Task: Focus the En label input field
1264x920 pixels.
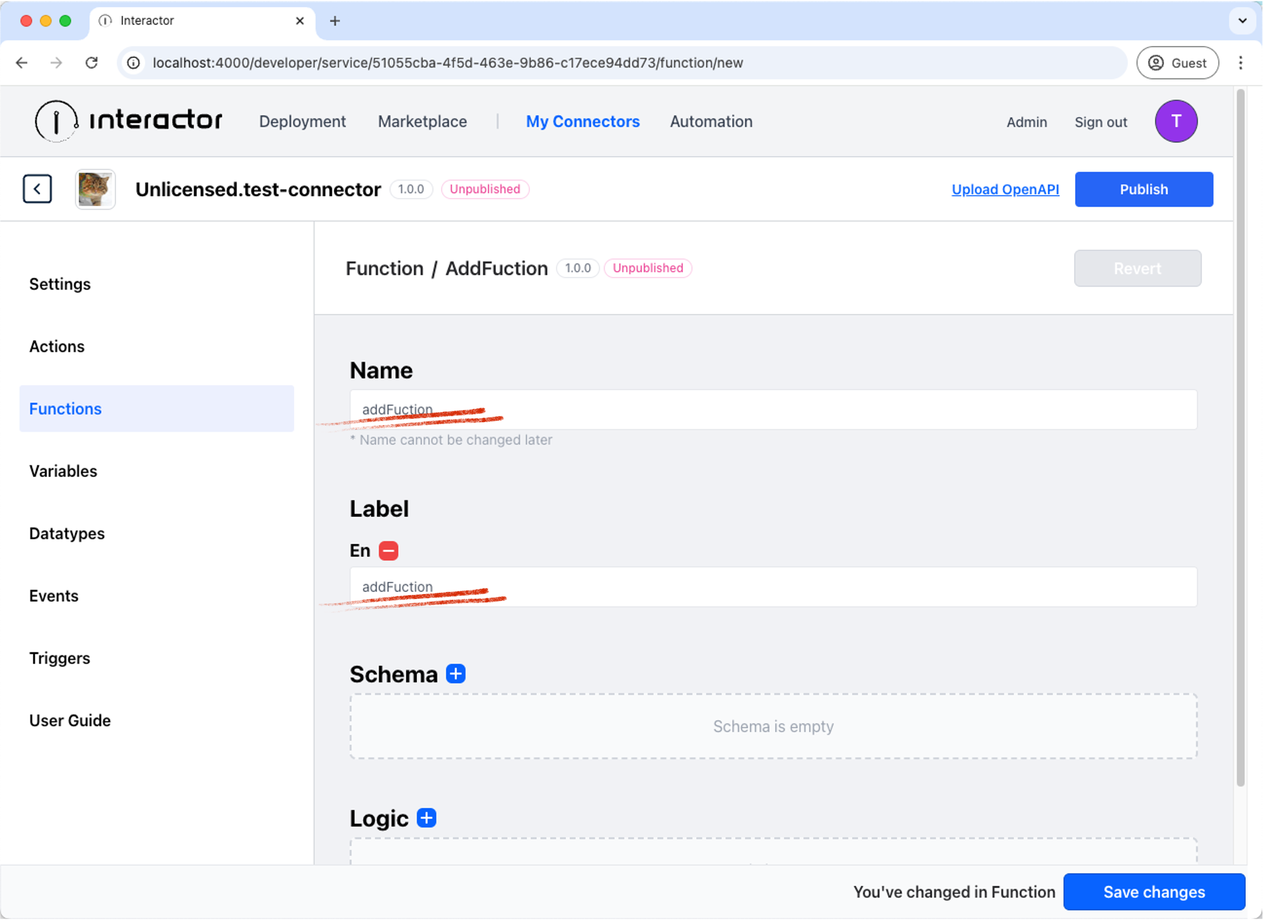Action: click(774, 587)
